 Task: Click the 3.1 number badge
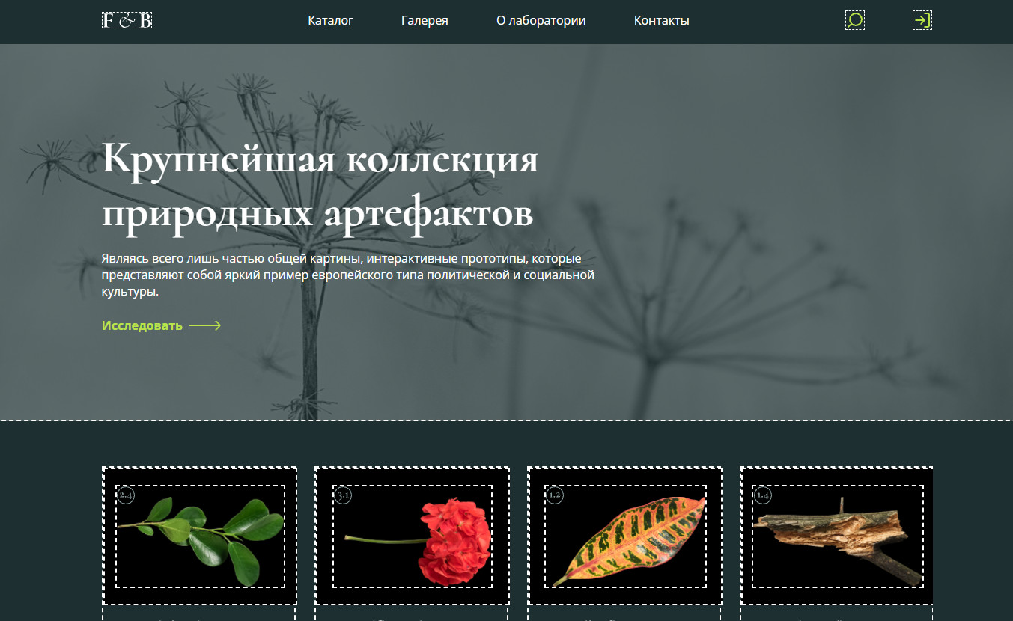click(x=343, y=495)
